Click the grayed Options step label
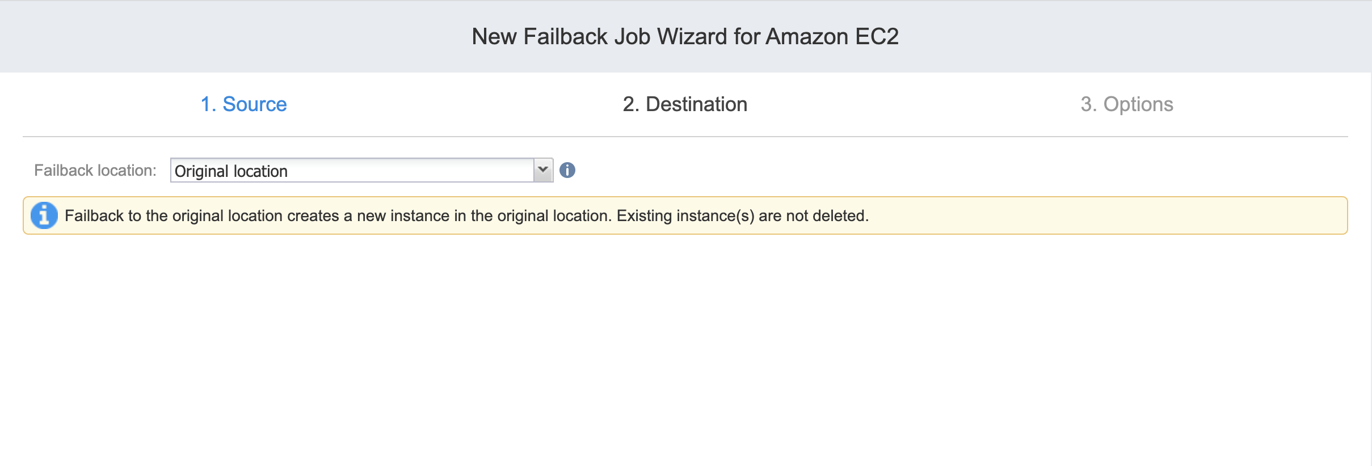1372x466 pixels. [1138, 105]
